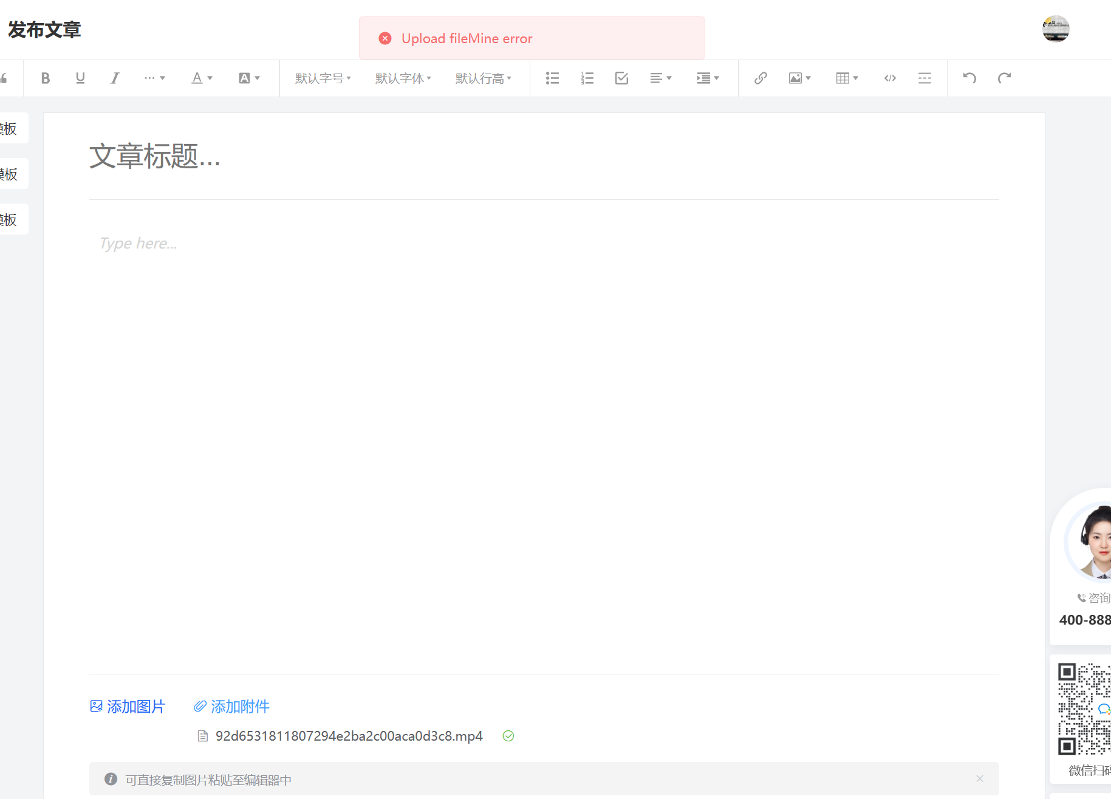This screenshot has height=799, width=1111.
Task: Open the table insert menu
Action: [x=847, y=78]
